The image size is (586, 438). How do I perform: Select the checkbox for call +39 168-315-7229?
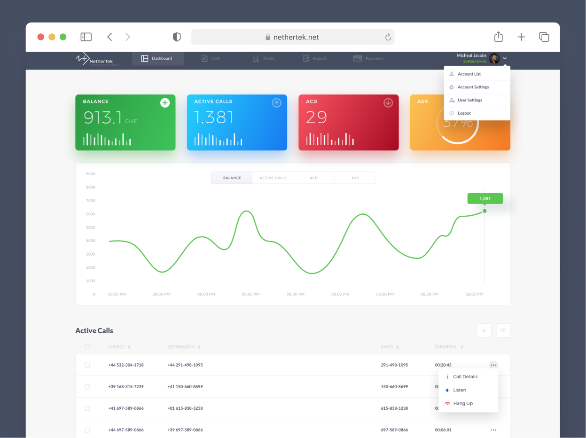(87, 387)
